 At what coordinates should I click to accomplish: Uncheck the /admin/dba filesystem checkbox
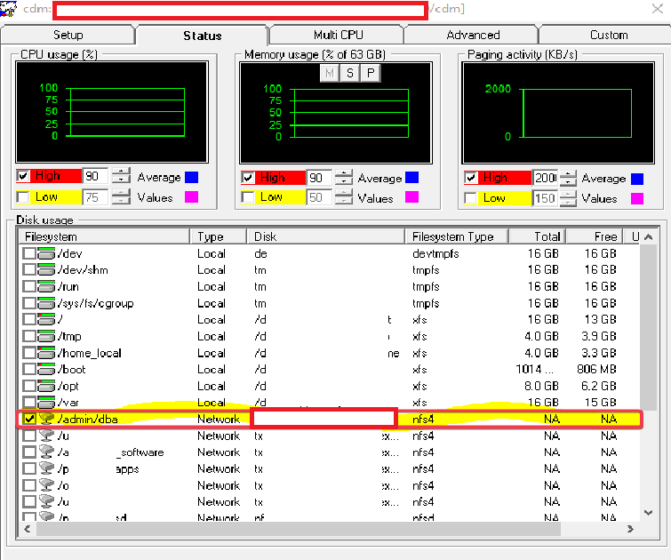coord(29,420)
